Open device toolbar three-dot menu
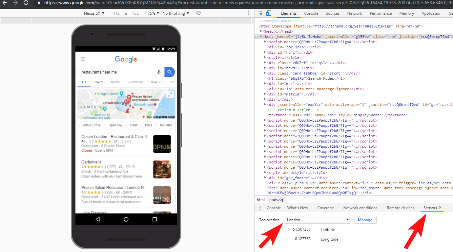This screenshot has width=453, height=252. [248, 13]
